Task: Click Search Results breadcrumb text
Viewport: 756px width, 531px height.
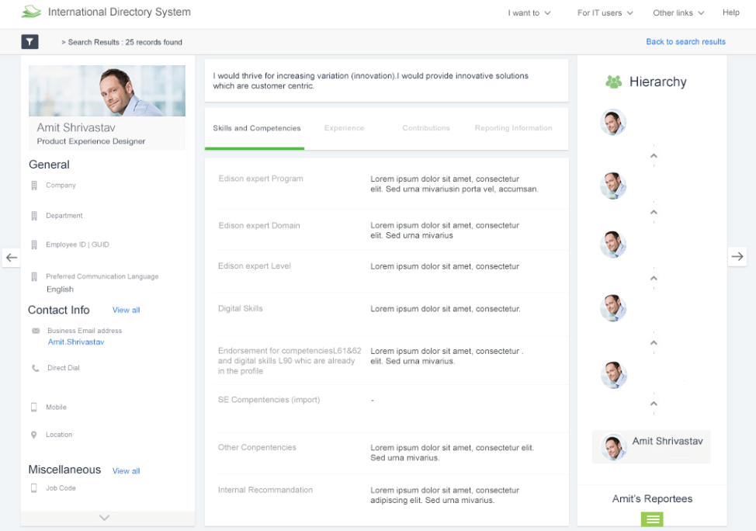Action: 125,43
